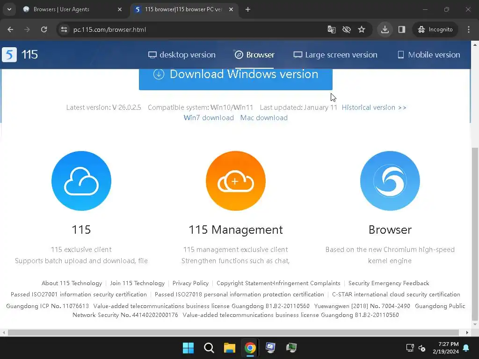The image size is (479, 359).
Task: Open notification bell in system tray
Action: pyautogui.click(x=466, y=348)
